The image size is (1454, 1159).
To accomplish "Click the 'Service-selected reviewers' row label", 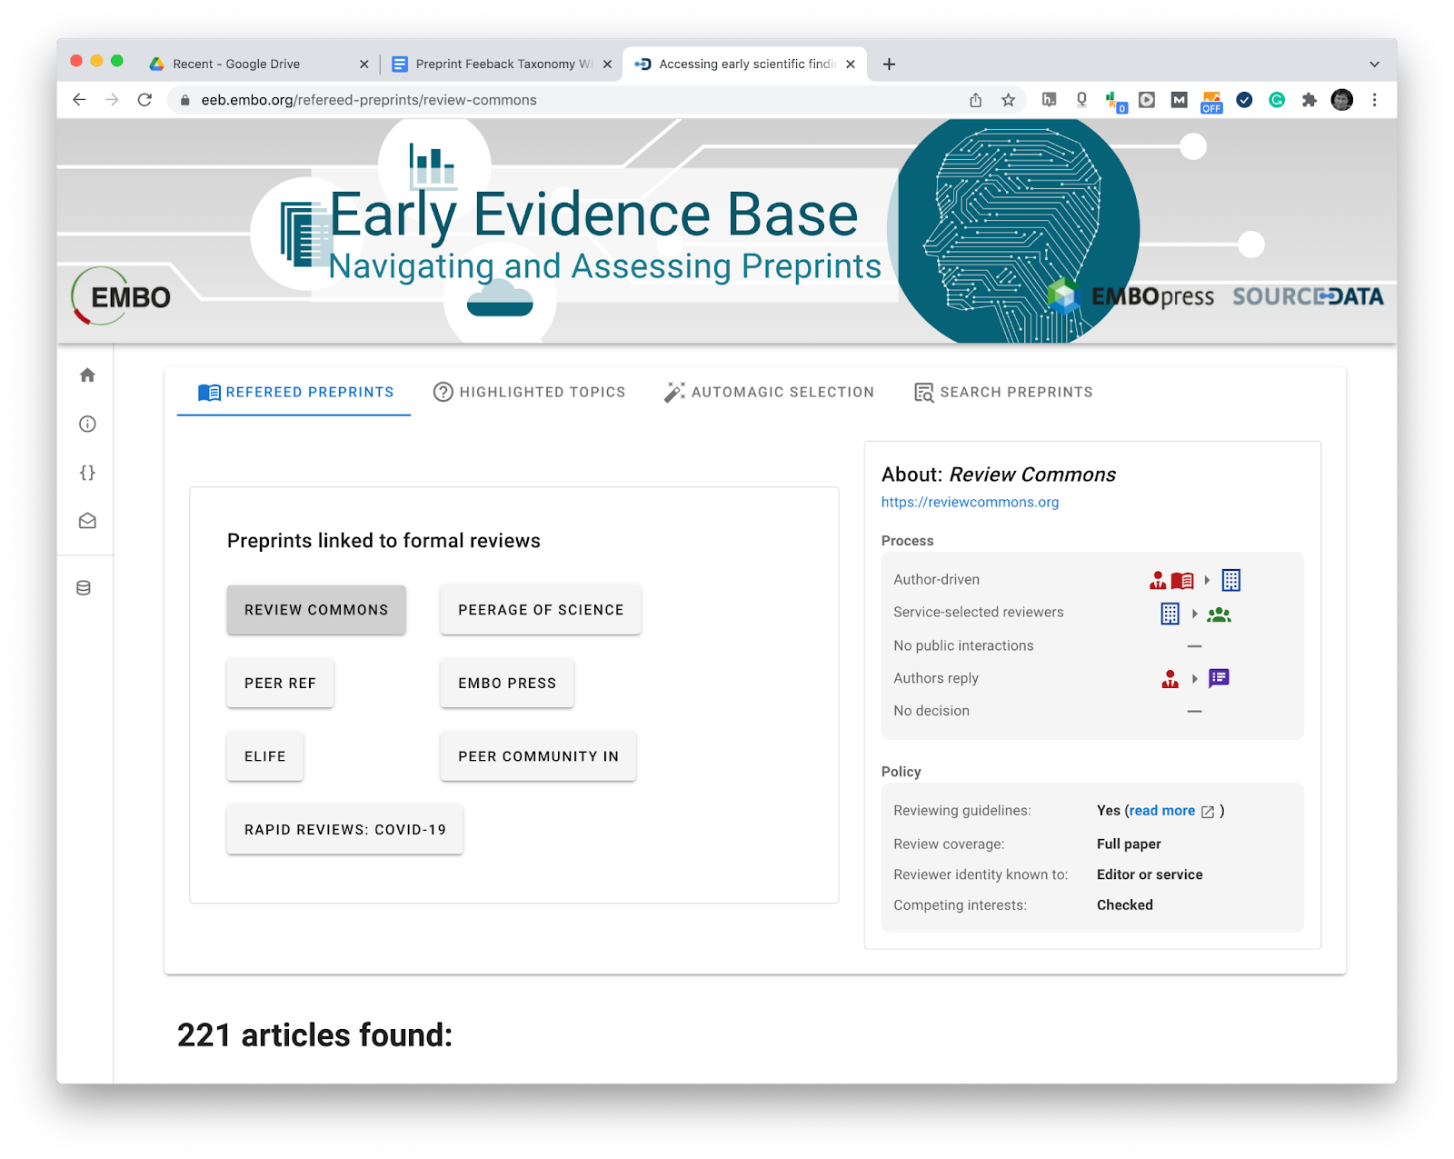I will click(978, 613).
